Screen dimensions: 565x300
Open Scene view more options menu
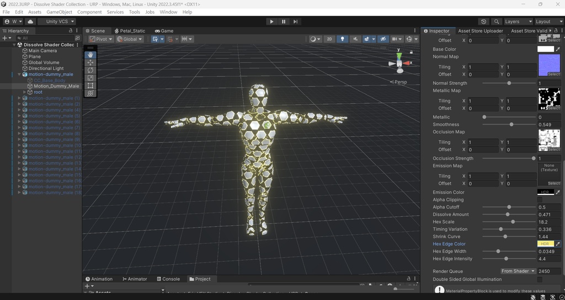[x=415, y=31]
